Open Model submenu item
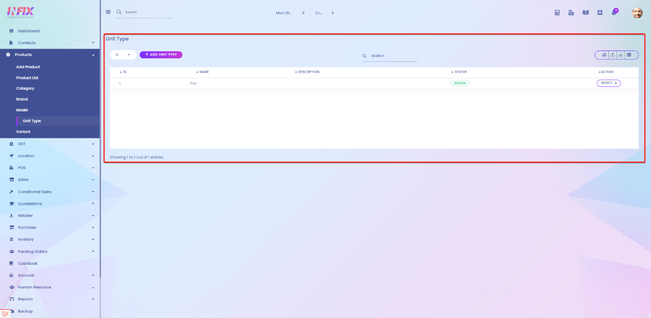The image size is (651, 318). tap(22, 110)
